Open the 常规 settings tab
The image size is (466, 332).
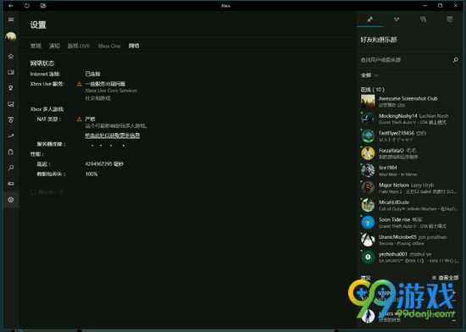click(x=36, y=46)
